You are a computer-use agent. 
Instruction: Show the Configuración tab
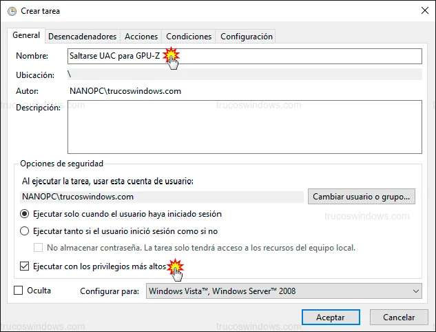pyautogui.click(x=246, y=37)
